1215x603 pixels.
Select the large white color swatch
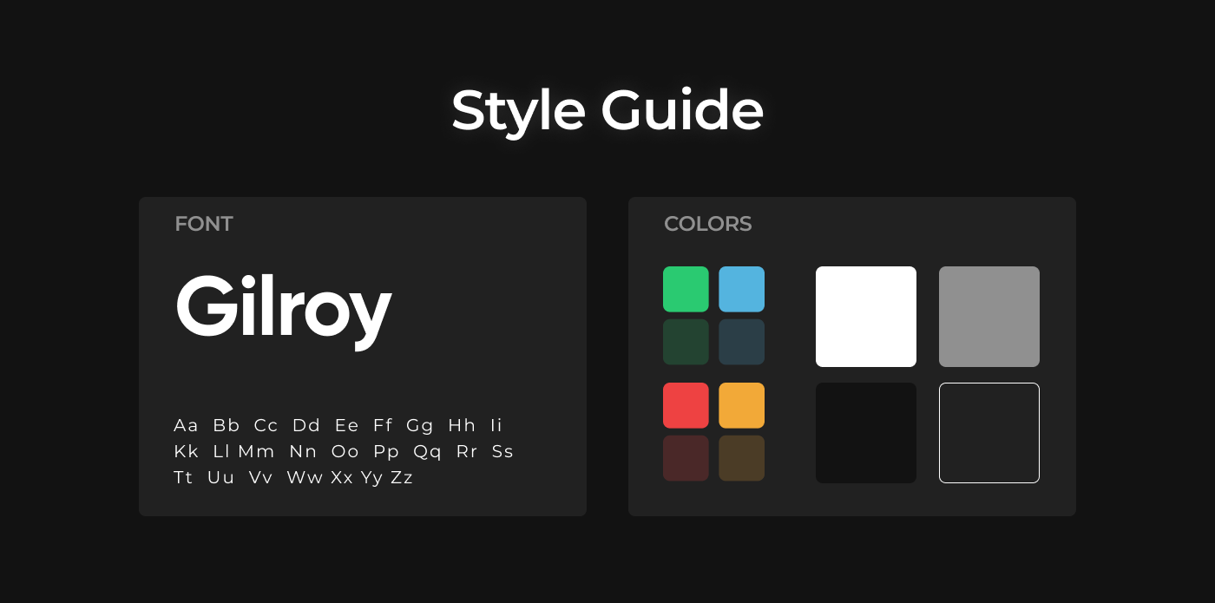pyautogui.click(x=865, y=317)
